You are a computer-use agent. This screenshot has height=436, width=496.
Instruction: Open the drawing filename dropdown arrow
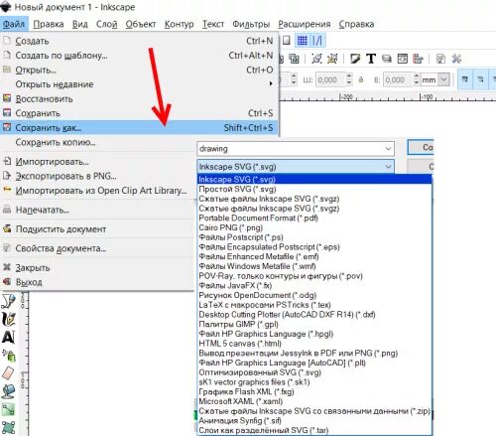(388, 149)
